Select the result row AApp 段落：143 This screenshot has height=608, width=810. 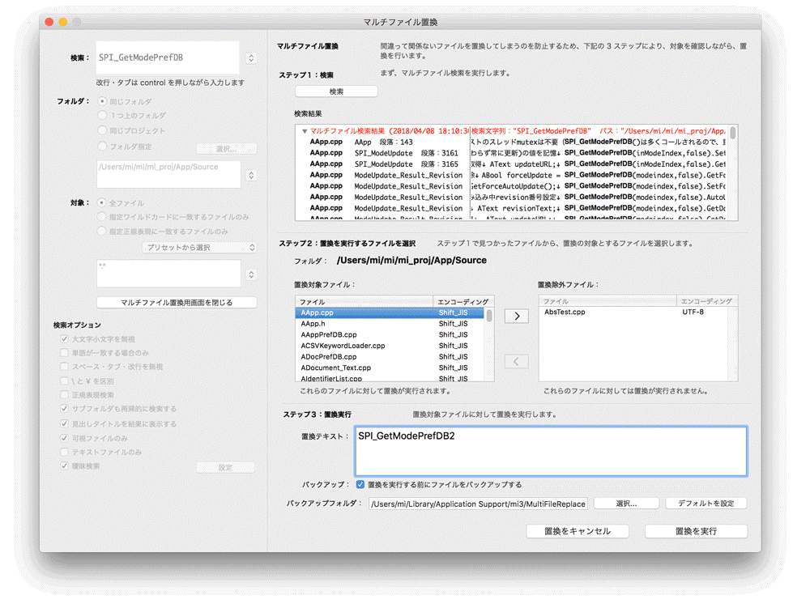[512, 142]
